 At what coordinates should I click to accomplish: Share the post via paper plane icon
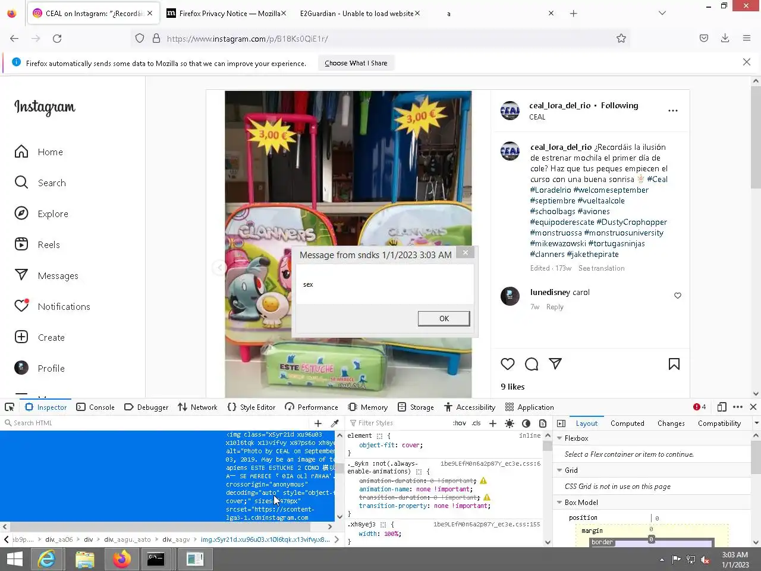tap(555, 364)
